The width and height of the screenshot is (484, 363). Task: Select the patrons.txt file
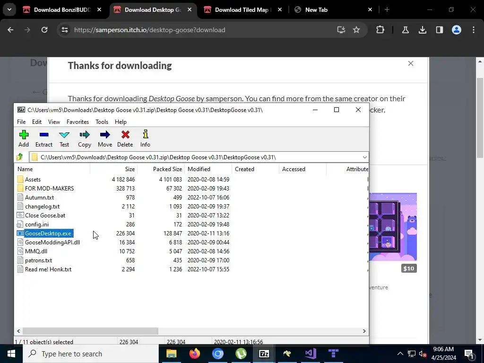[x=39, y=260]
